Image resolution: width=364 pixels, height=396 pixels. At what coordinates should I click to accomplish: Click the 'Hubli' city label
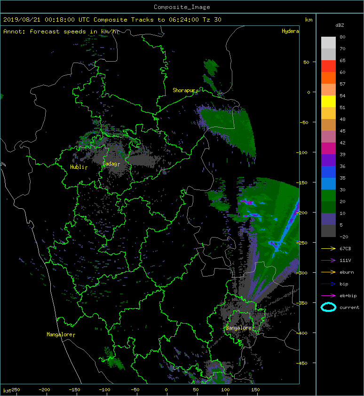point(77,167)
